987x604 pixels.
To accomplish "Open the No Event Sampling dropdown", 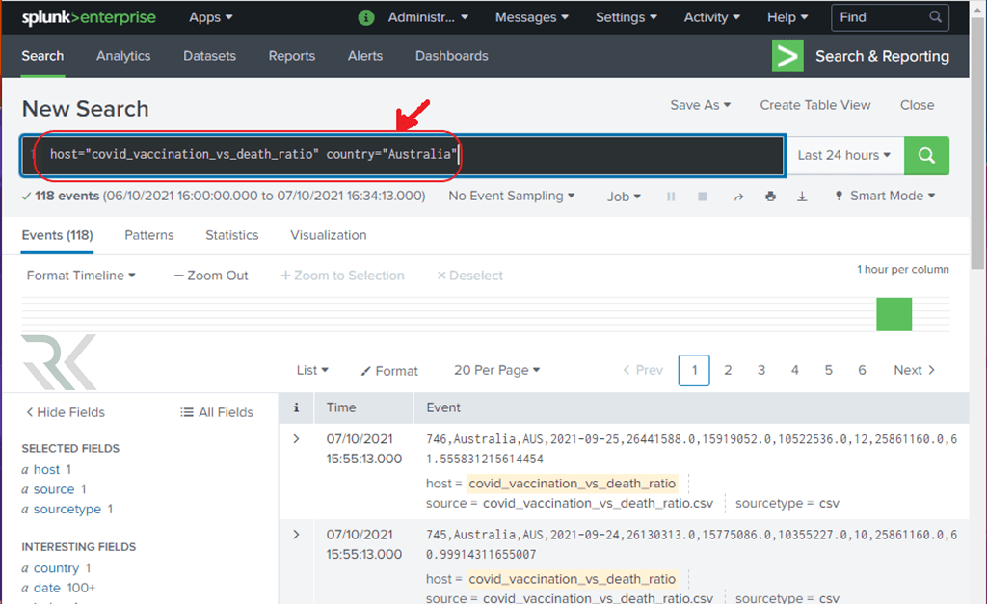I will [x=511, y=196].
